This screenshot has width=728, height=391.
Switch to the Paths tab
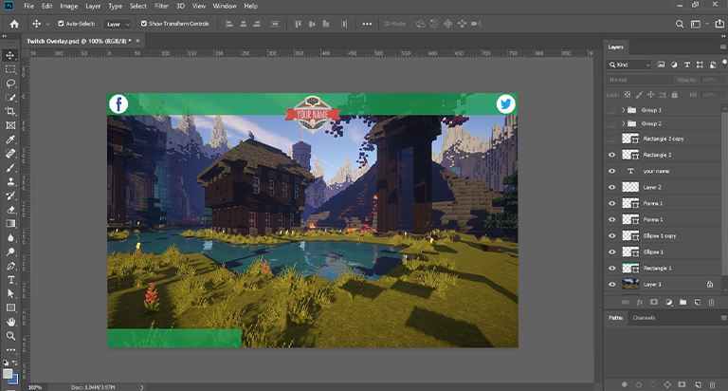point(615,318)
